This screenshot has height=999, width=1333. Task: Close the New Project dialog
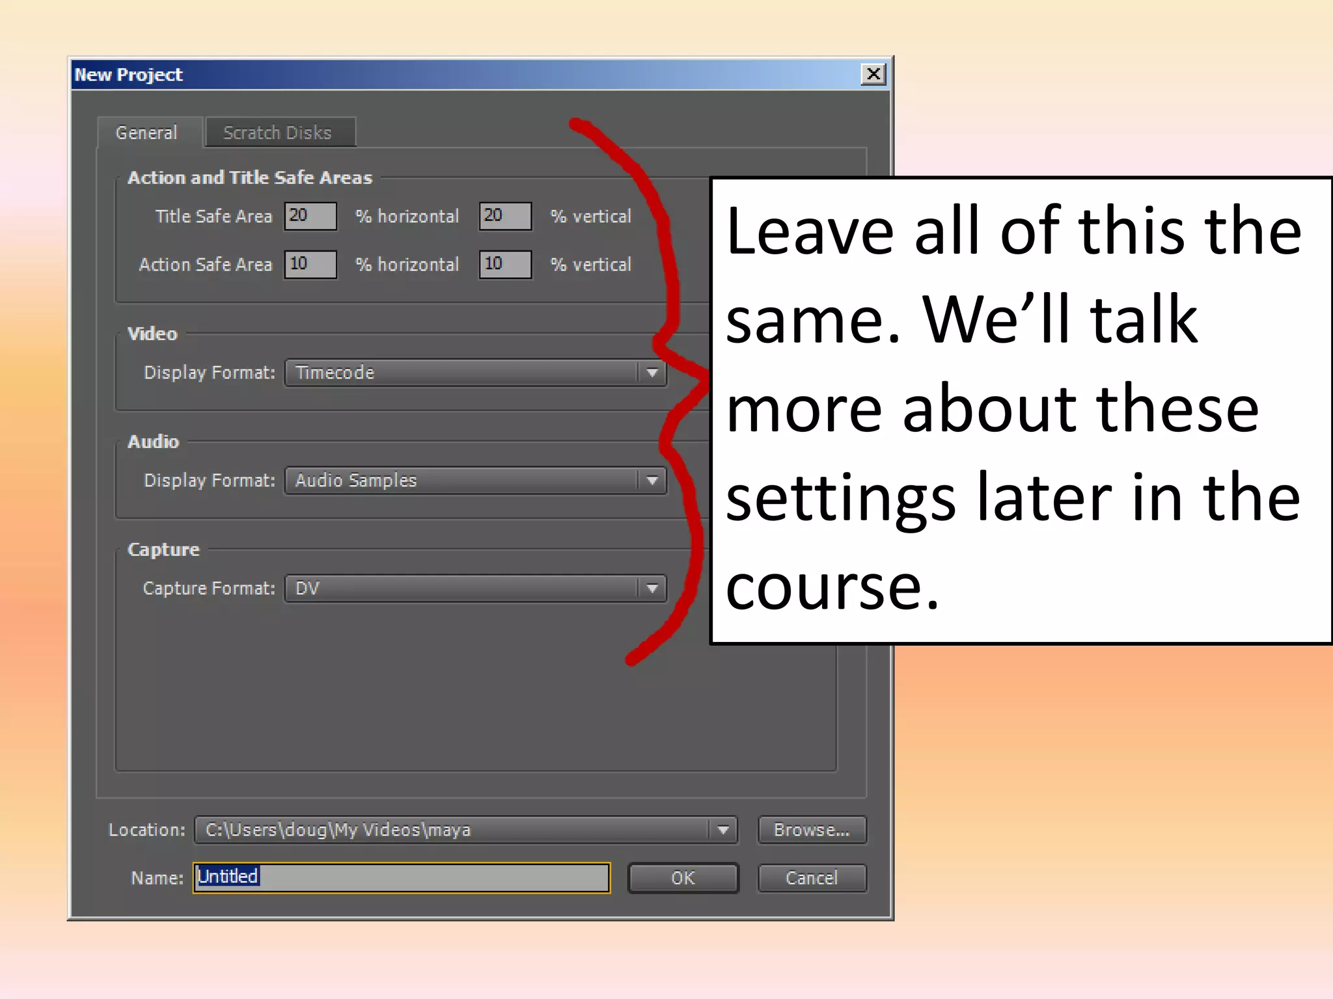pyautogui.click(x=873, y=74)
